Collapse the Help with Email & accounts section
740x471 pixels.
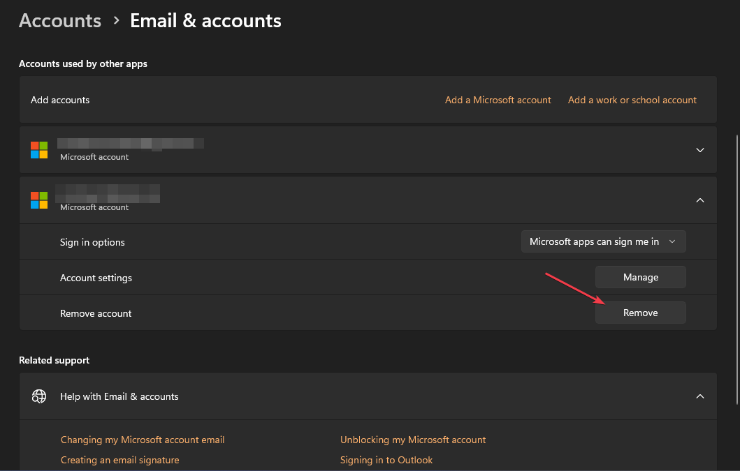(x=700, y=396)
